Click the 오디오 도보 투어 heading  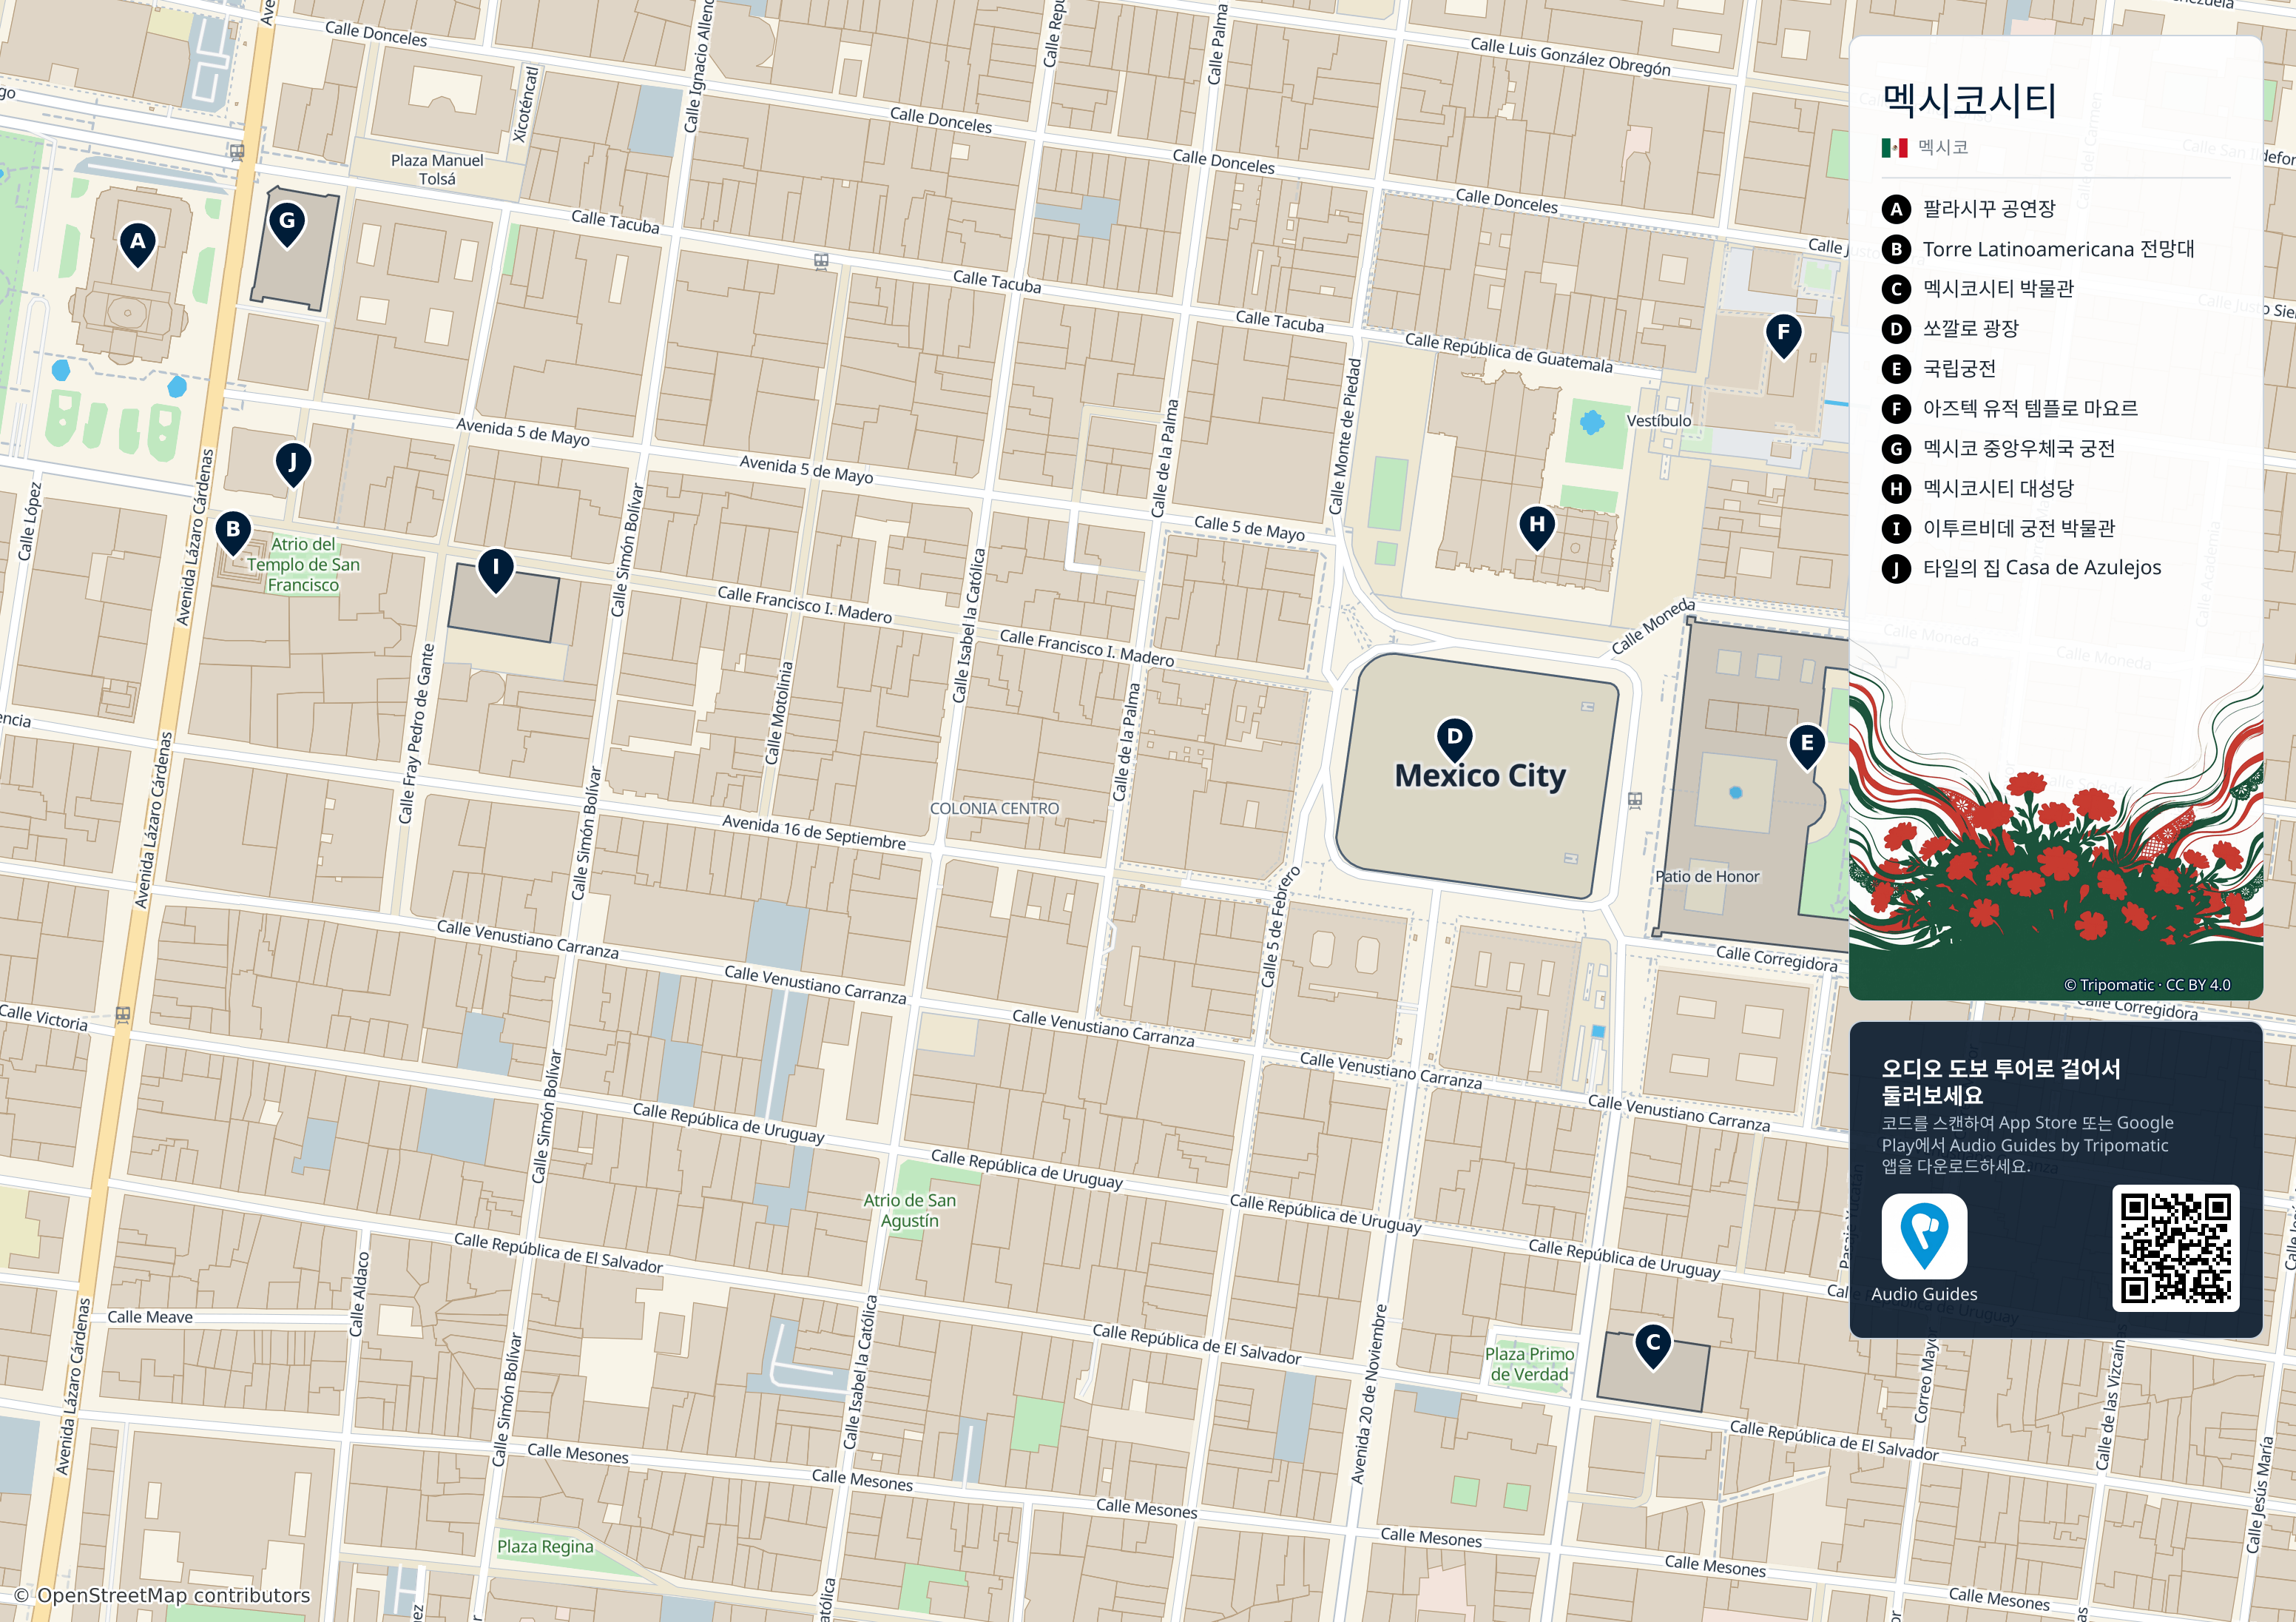tap(2001, 1082)
